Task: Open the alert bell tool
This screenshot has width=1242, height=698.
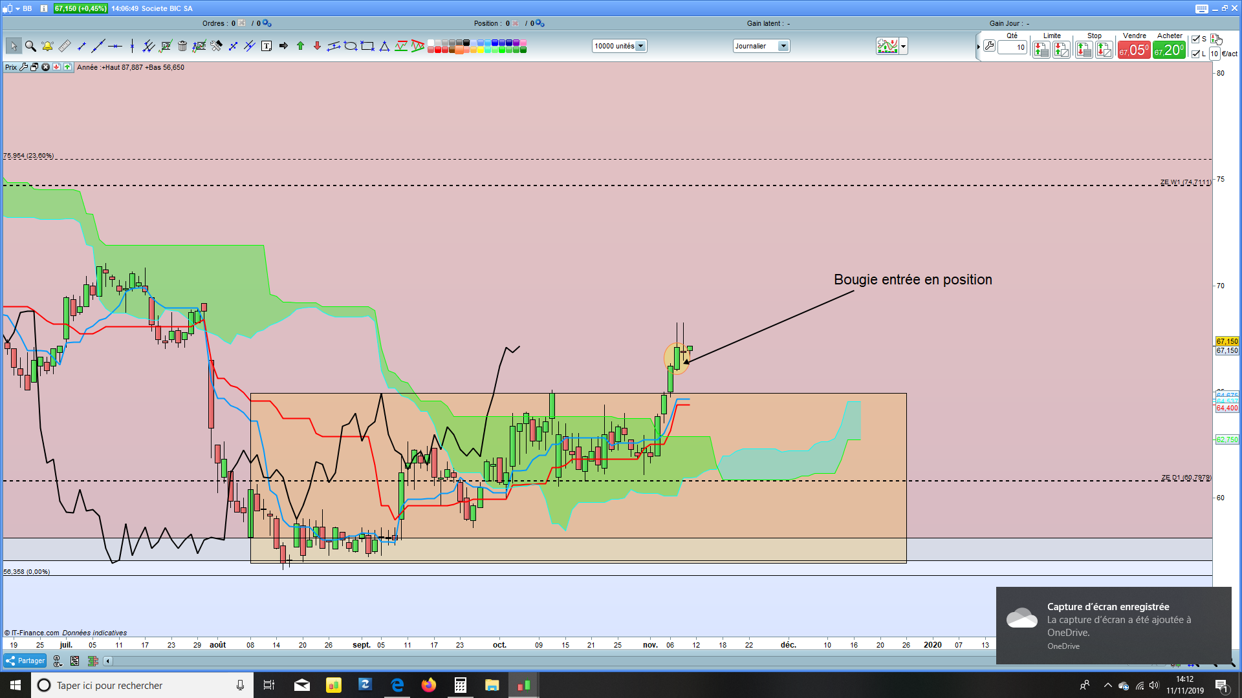Action: coord(47,46)
